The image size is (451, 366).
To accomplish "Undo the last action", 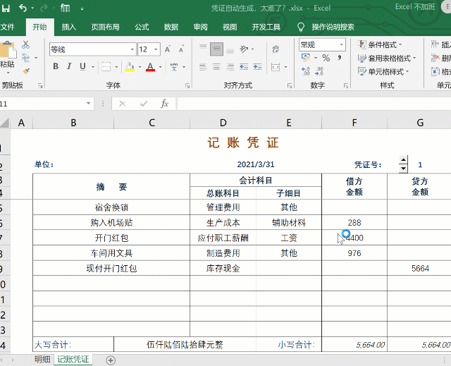I will click(x=23, y=8).
